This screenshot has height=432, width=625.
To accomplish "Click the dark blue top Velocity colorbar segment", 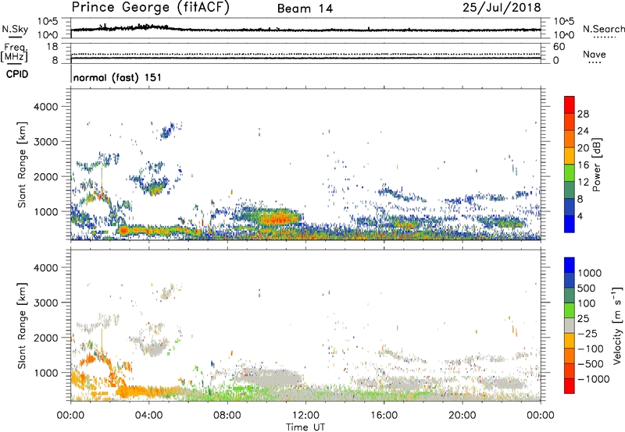I will pyautogui.click(x=570, y=265).
